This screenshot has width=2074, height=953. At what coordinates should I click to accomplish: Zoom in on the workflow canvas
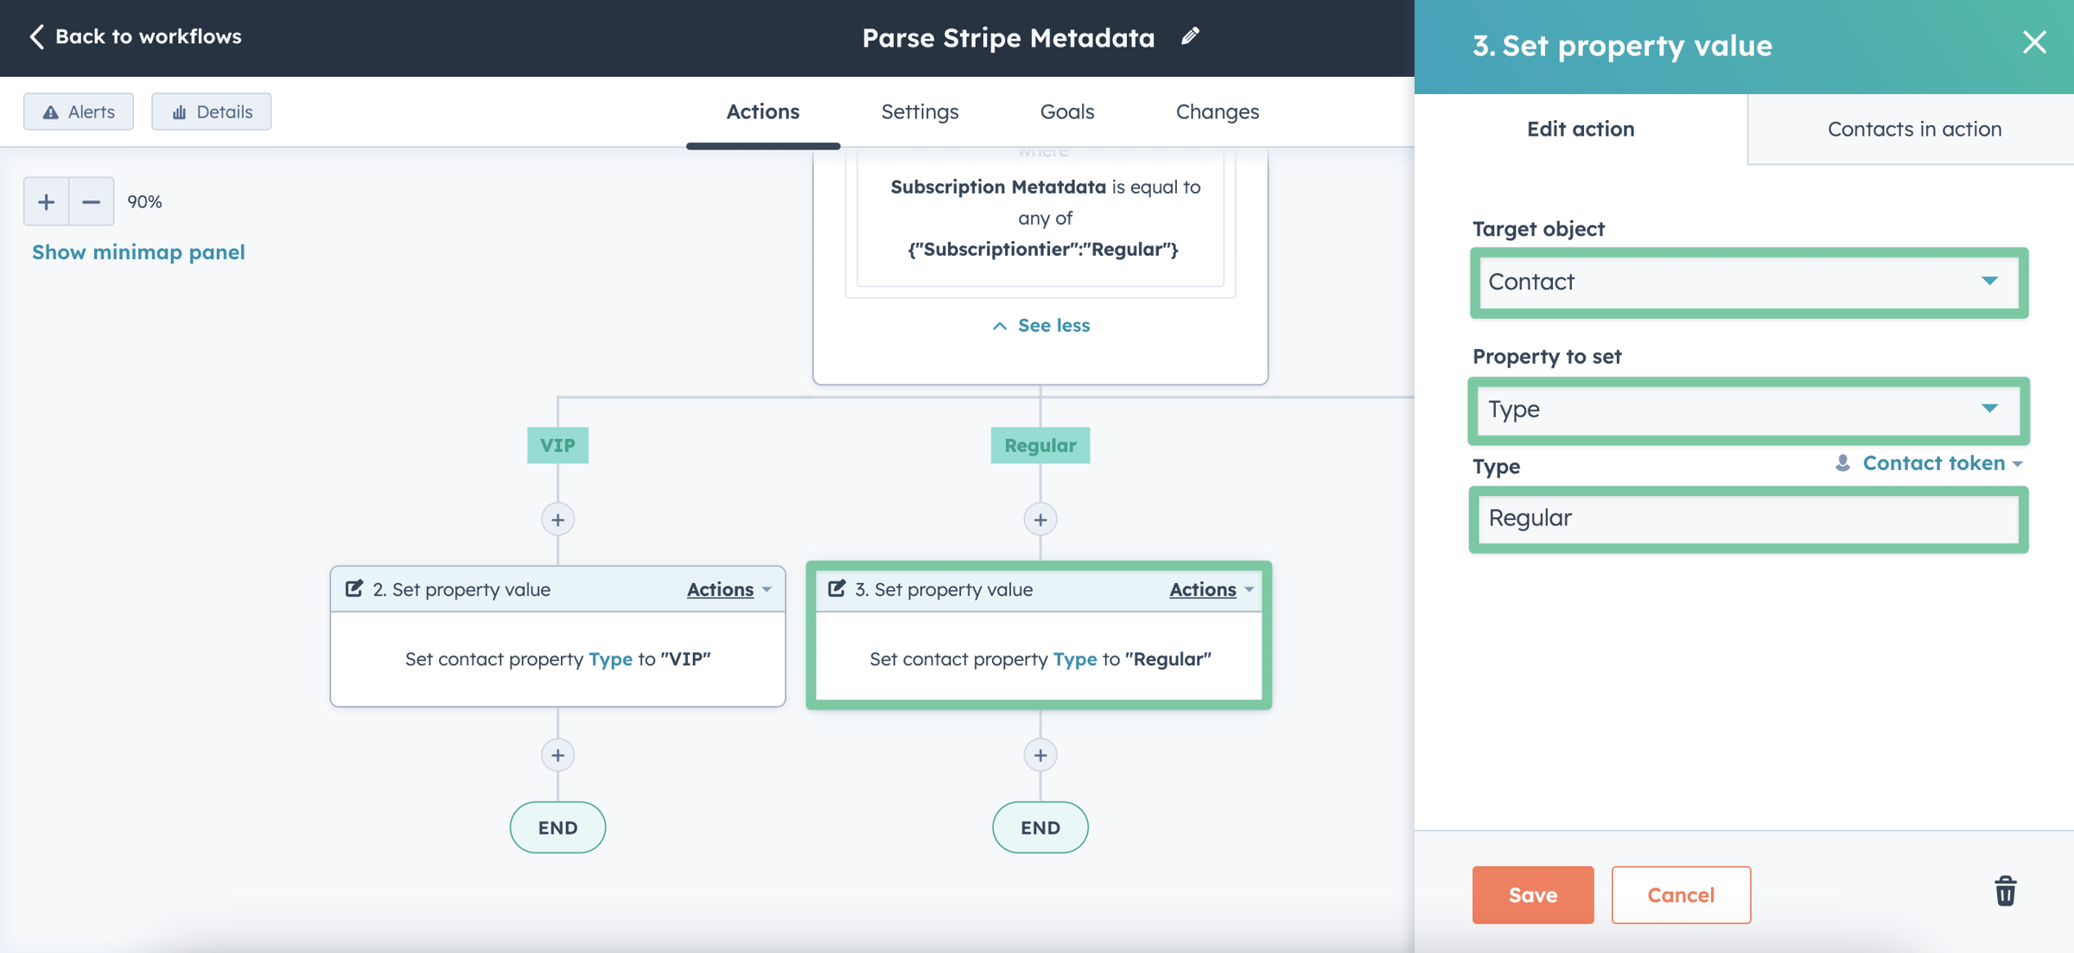[46, 200]
